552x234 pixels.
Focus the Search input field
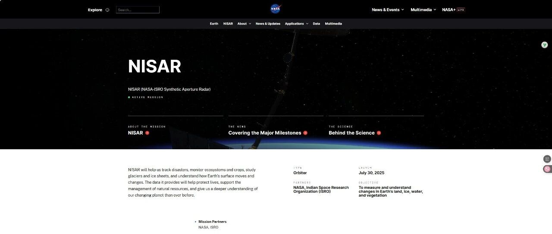click(x=138, y=9)
